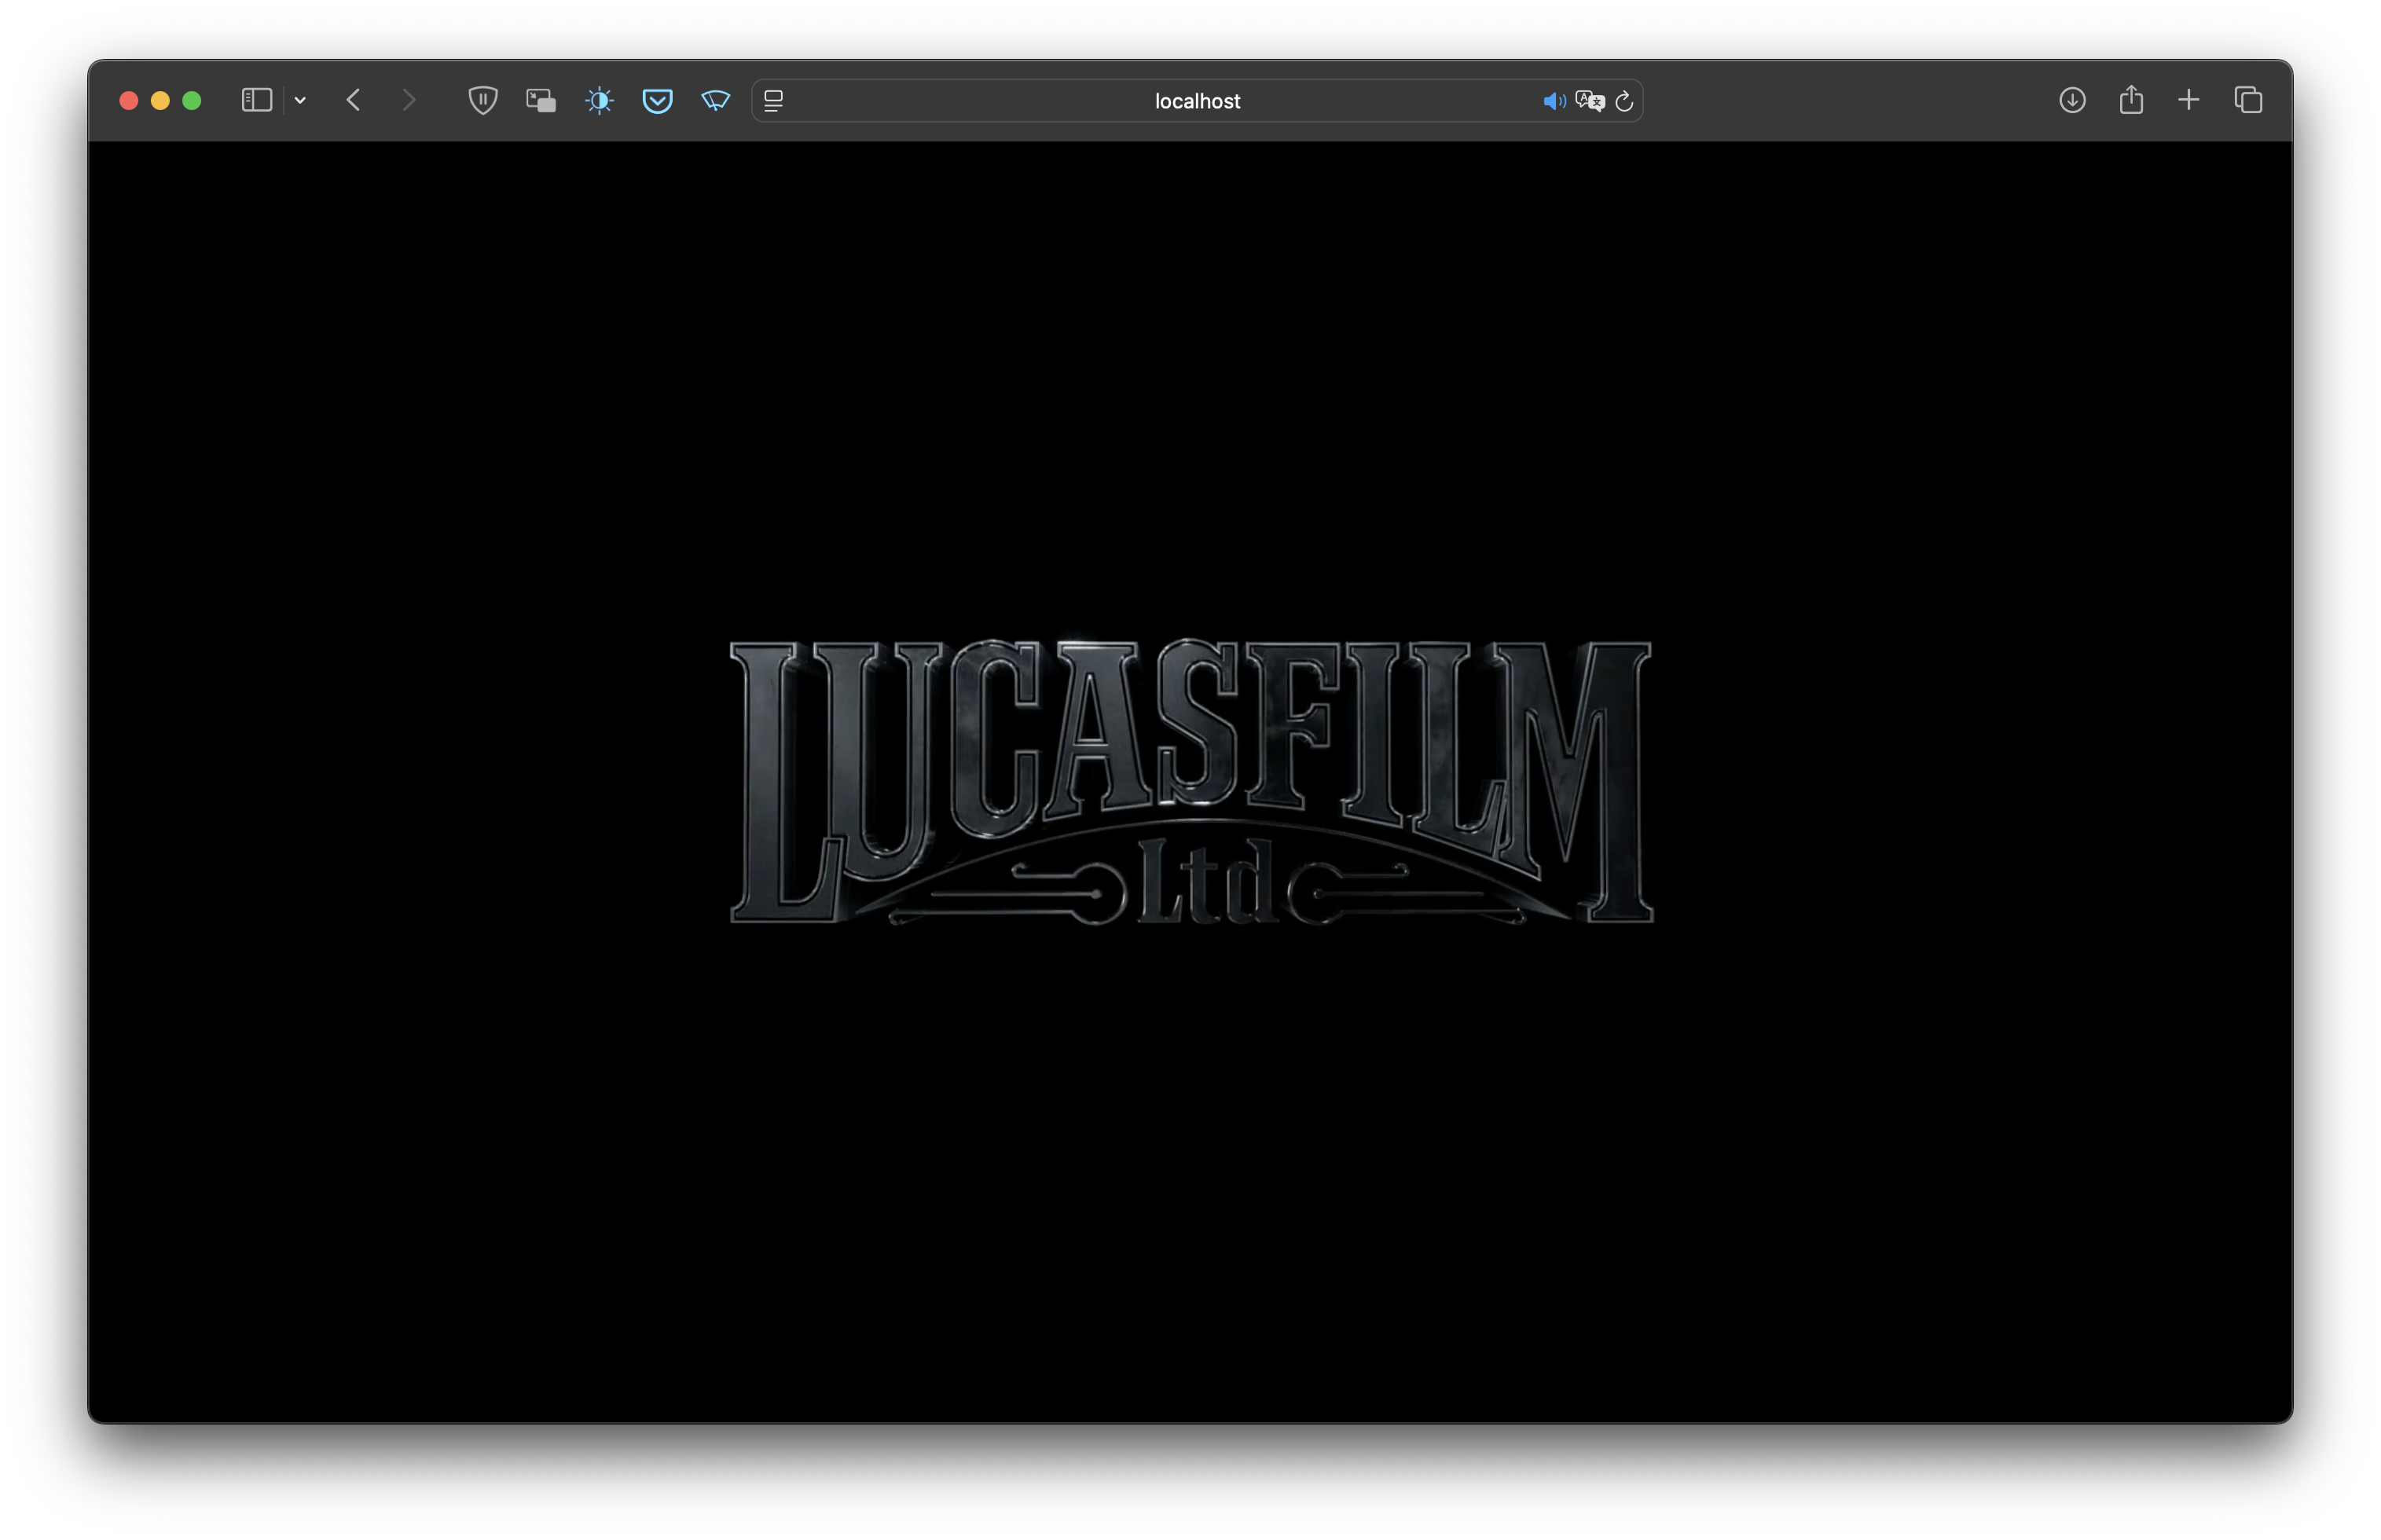Open the page reader menu icon

coord(773,100)
